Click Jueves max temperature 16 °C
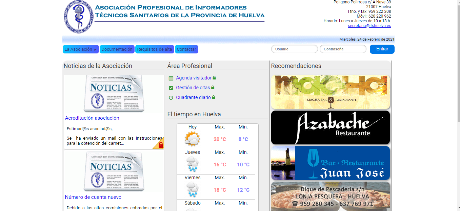The height and width of the screenshot is (211, 460). (220, 165)
